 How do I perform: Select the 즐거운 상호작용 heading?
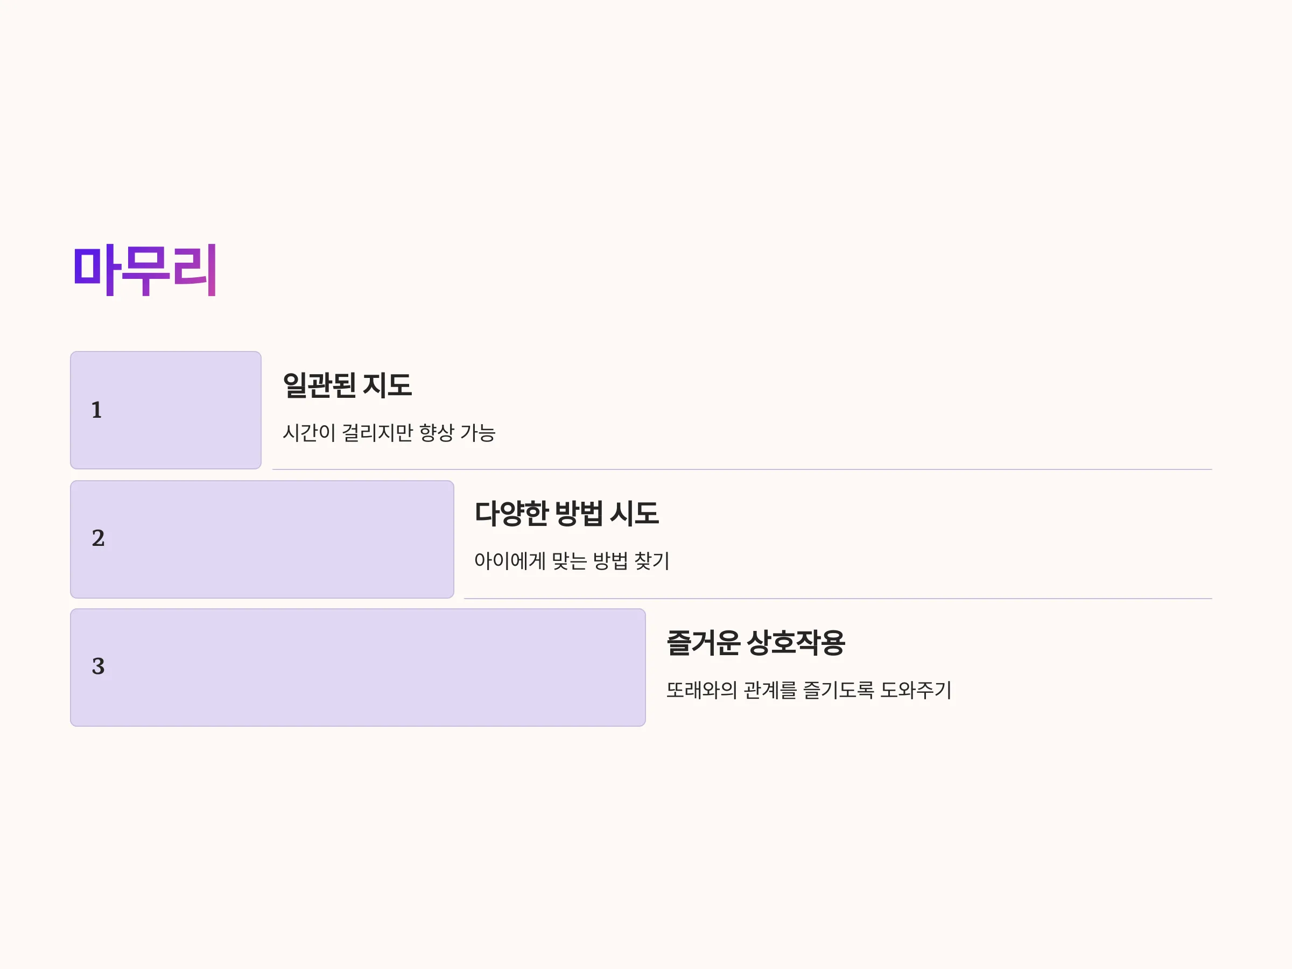point(756,642)
